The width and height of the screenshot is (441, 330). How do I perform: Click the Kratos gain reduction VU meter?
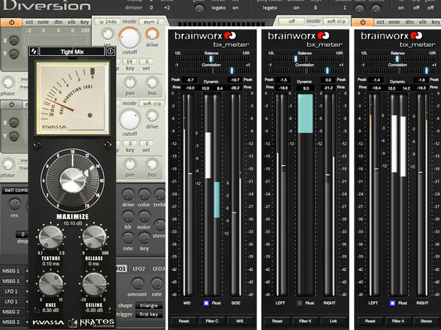[72, 98]
